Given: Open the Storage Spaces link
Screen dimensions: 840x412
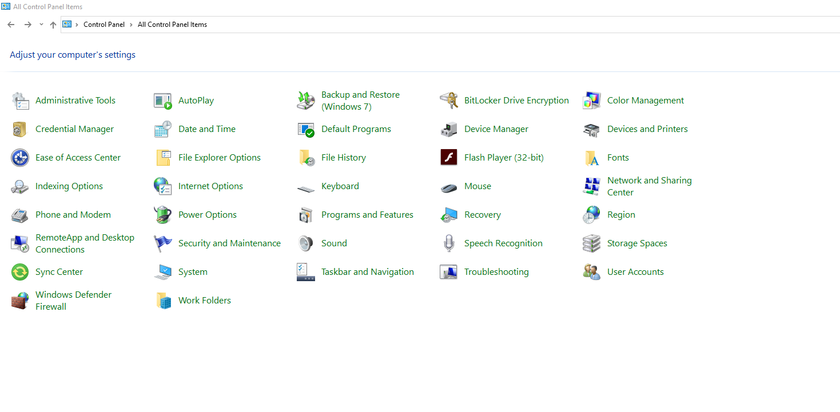Looking at the screenshot, I should tap(637, 243).
